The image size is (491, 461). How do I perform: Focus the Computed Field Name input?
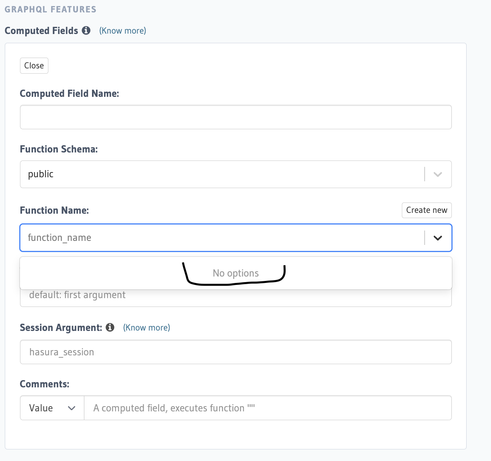236,117
